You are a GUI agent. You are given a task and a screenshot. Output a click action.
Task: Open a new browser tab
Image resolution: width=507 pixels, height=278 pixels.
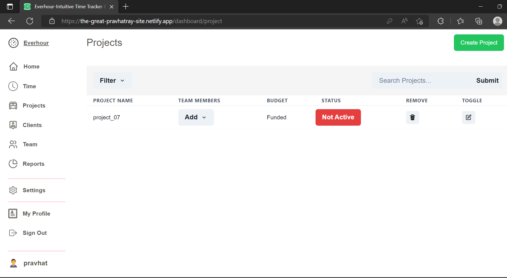[126, 7]
